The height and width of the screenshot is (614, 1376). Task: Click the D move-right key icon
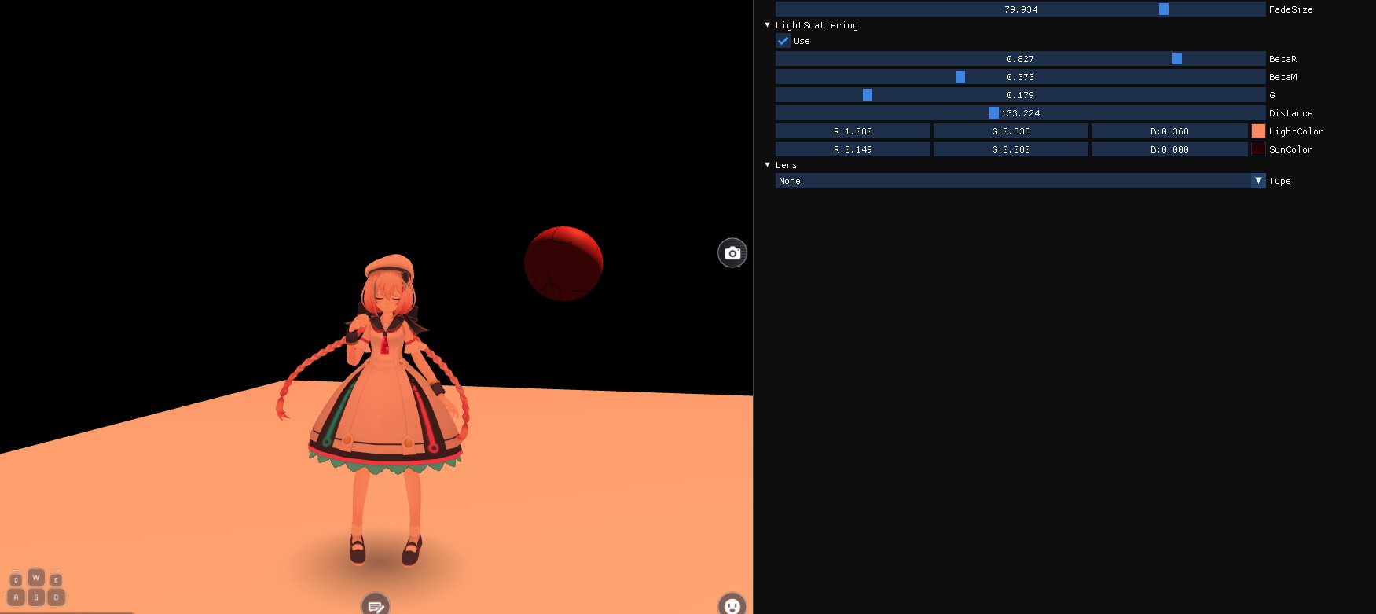pyautogui.click(x=56, y=597)
